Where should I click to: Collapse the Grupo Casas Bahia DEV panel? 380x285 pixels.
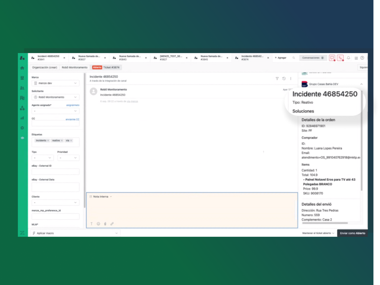coord(361,84)
